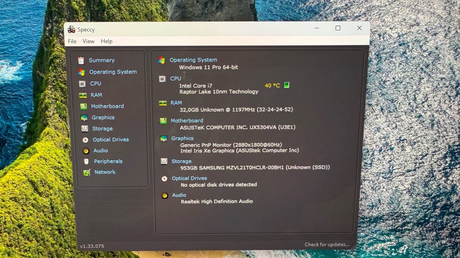Open the File menu
Viewport: 460px width, 258px height.
pyautogui.click(x=72, y=41)
